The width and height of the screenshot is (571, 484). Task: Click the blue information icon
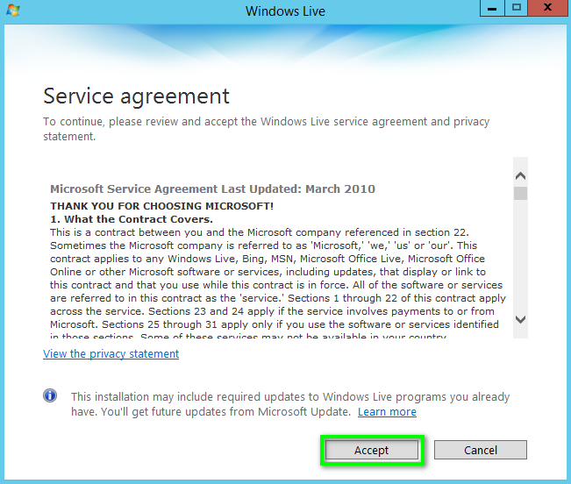click(x=50, y=395)
